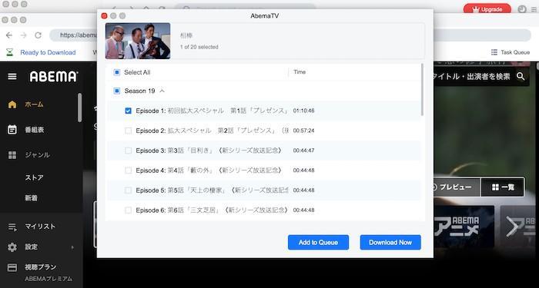
Task: Check the Episode 4 checkbox
Action: click(129, 170)
